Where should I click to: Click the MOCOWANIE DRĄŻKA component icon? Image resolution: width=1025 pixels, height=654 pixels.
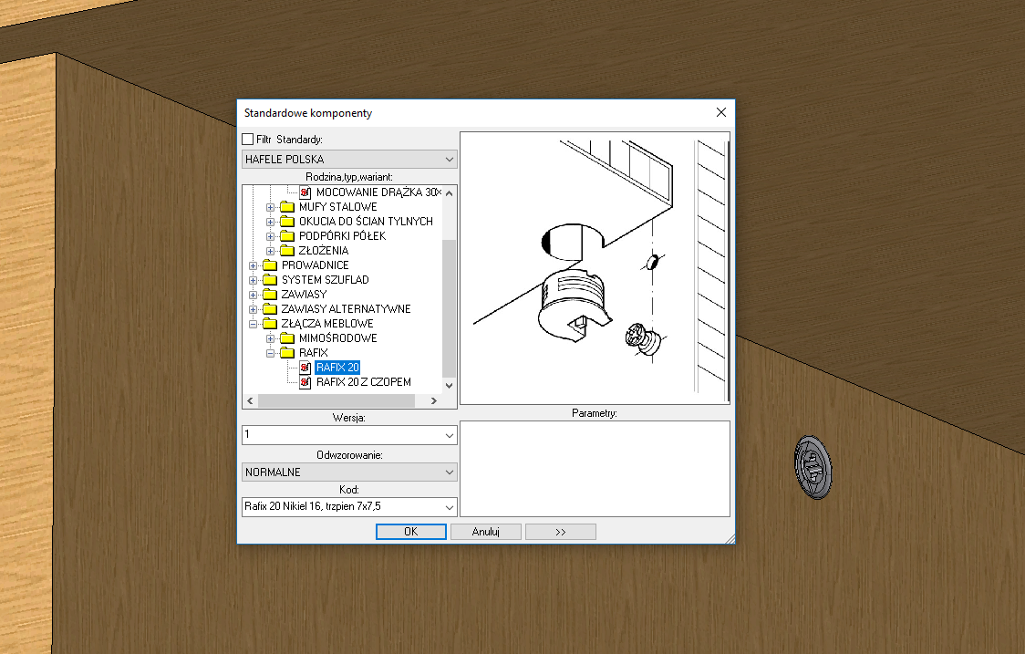click(305, 192)
